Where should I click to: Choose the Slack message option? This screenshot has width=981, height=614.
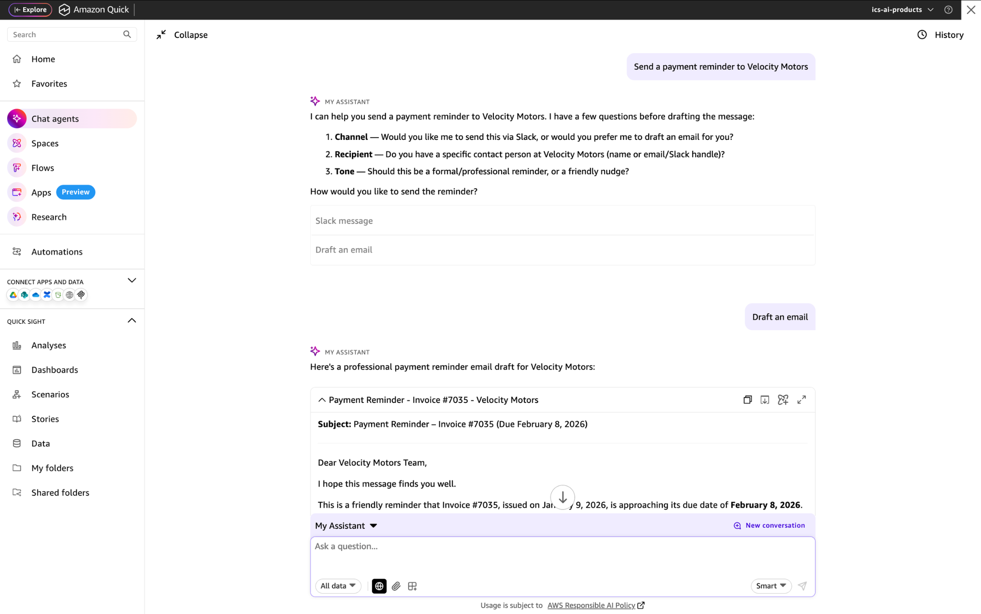tap(562, 221)
